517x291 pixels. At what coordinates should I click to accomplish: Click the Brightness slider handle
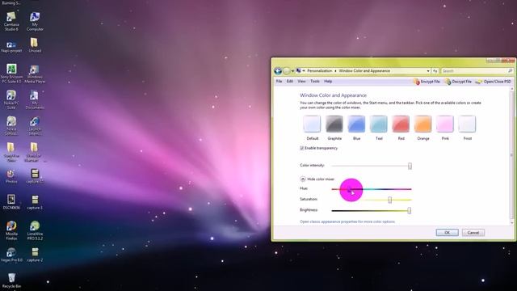pyautogui.click(x=410, y=210)
